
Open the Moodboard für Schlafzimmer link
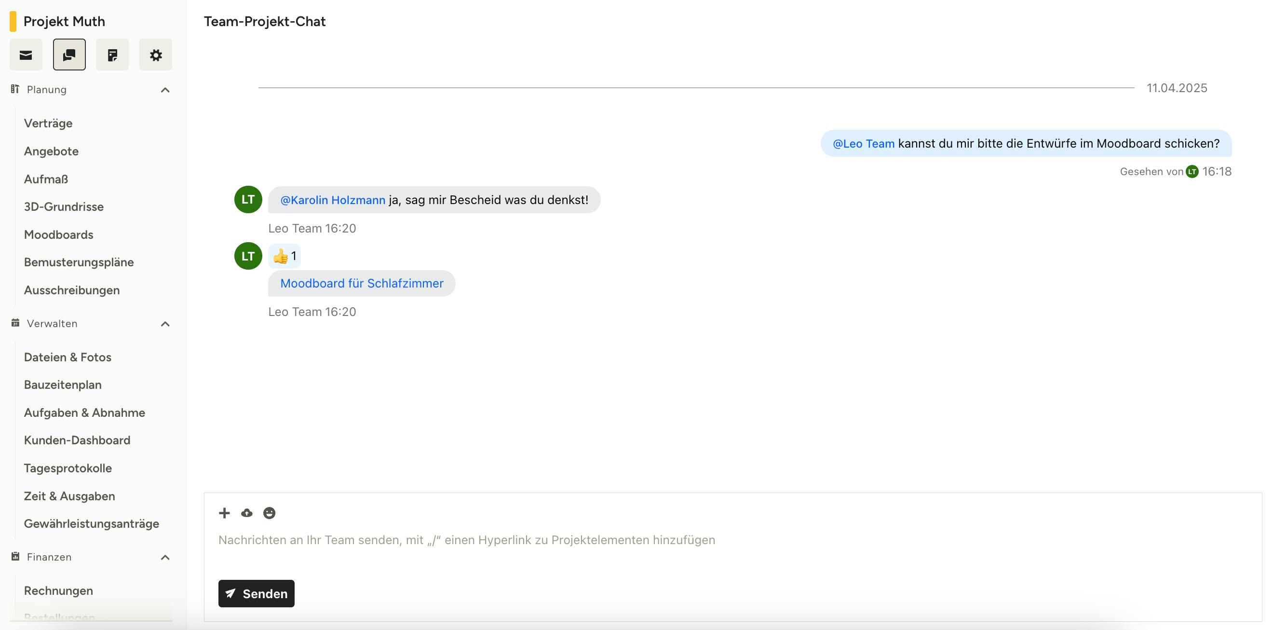(362, 283)
